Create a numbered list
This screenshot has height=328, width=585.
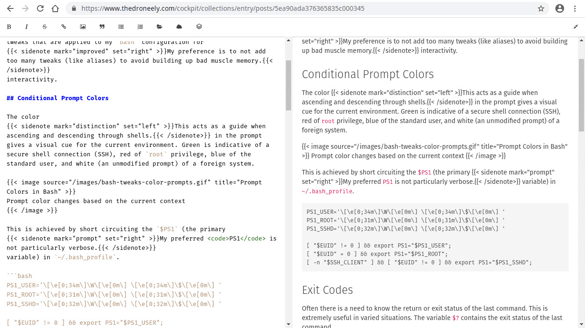[x=140, y=27]
